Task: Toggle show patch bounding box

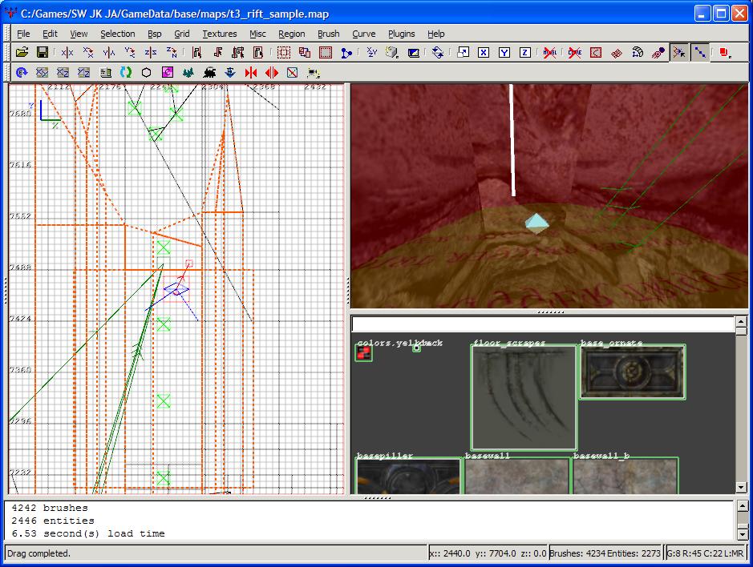Action: [x=596, y=52]
